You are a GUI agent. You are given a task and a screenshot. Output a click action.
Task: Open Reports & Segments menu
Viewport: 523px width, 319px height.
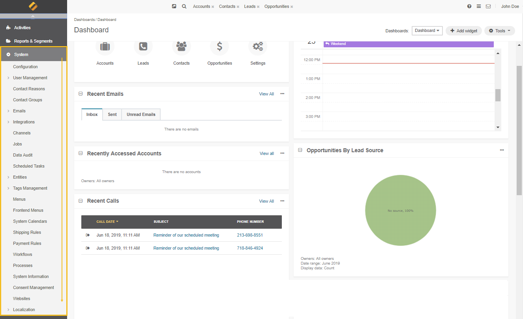[x=33, y=41]
